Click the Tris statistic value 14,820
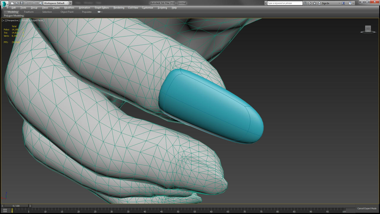This screenshot has height=214, width=380. (15, 33)
